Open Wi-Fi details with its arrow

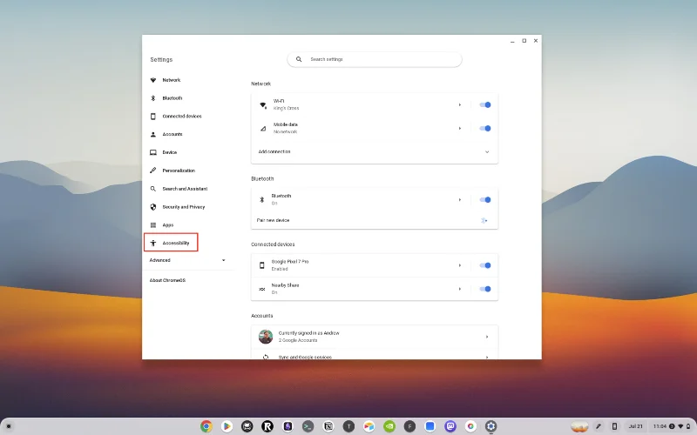click(x=460, y=104)
